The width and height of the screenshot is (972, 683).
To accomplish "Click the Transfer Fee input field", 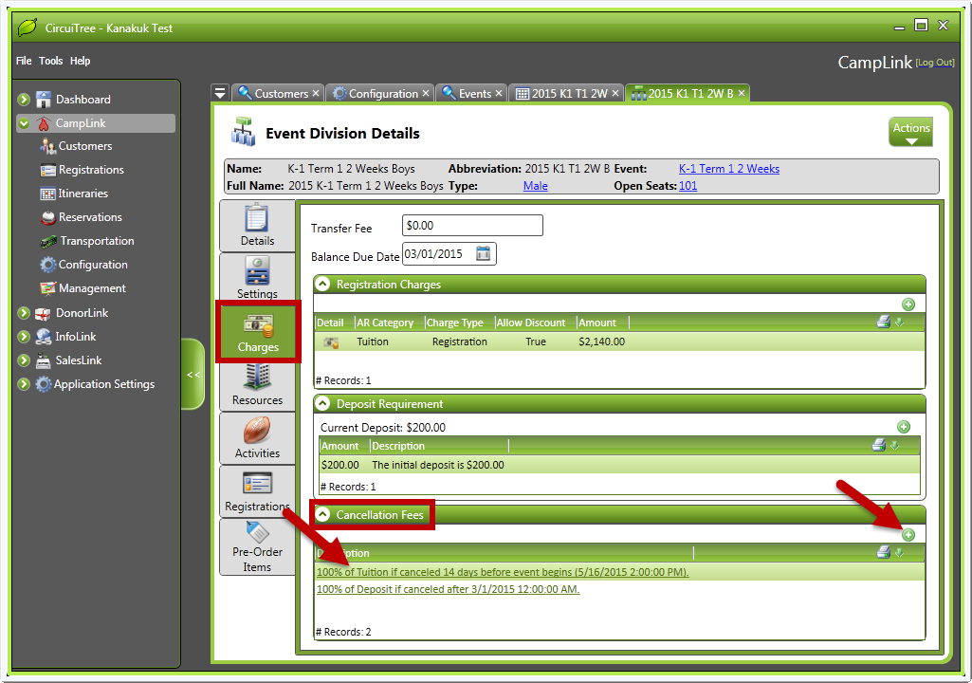I will tap(471, 226).
